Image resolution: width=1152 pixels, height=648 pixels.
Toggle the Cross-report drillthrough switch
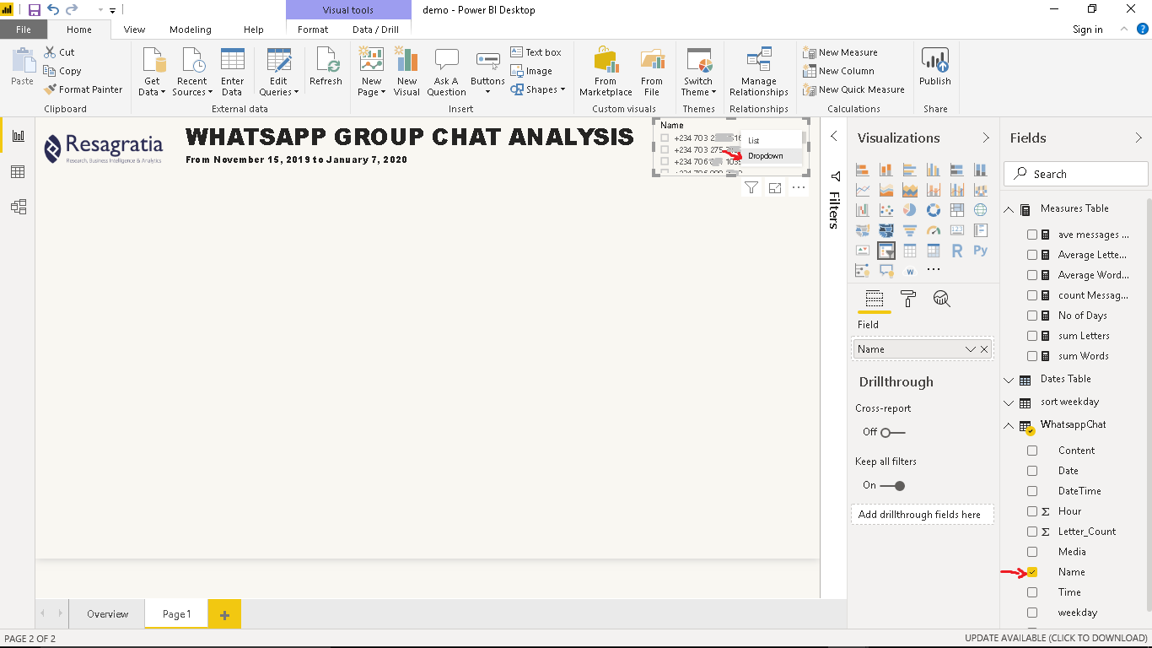(x=892, y=432)
